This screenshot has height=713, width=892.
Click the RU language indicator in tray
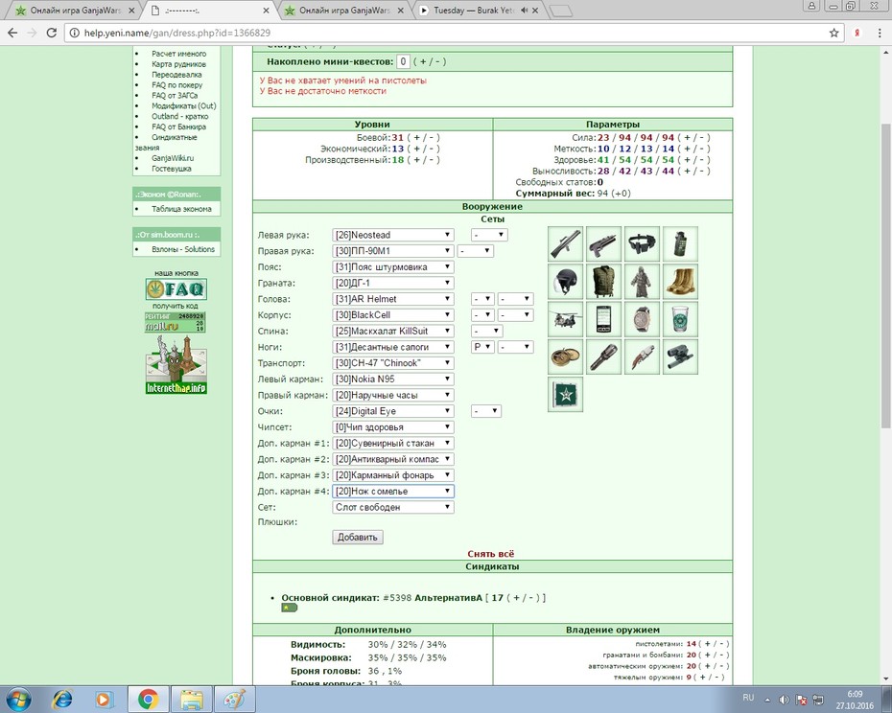pos(748,698)
